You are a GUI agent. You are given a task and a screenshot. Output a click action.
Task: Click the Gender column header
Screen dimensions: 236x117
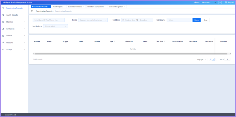point(97,41)
